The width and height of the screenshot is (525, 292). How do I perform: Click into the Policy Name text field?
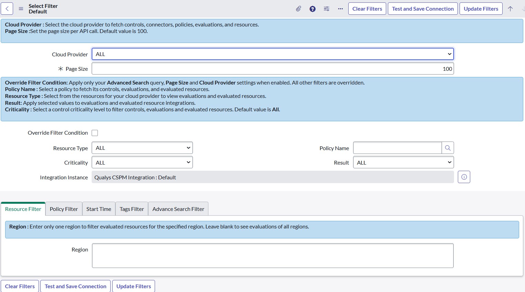coord(398,148)
